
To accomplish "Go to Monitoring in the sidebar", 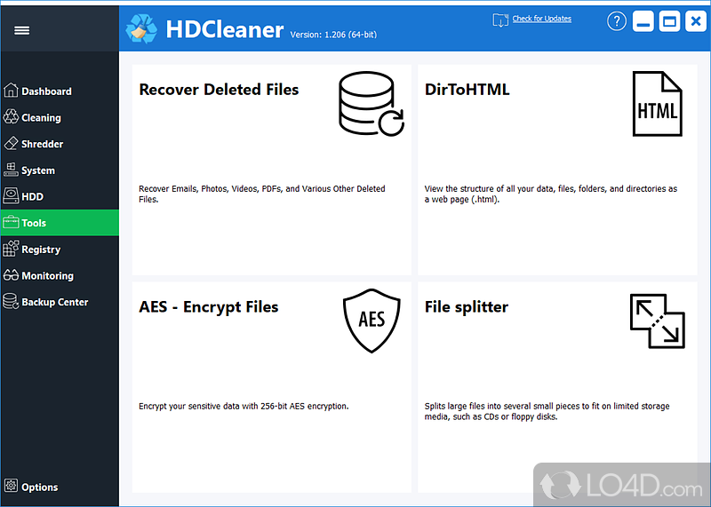I will pyautogui.click(x=60, y=275).
